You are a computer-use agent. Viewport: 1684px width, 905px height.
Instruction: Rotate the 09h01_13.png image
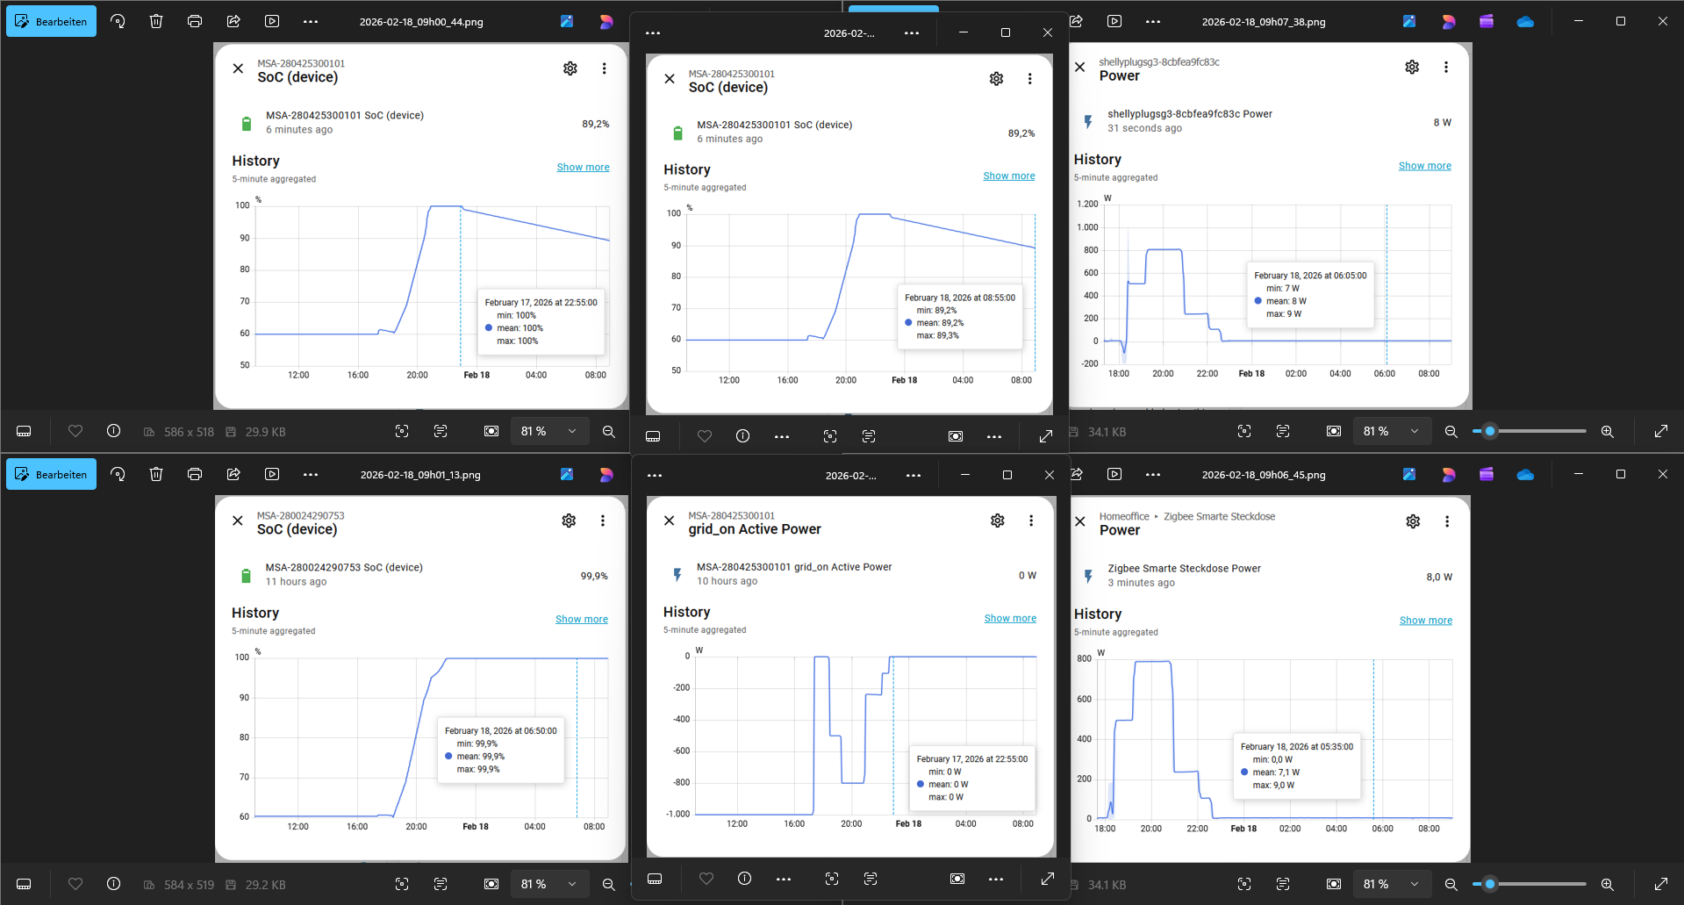click(x=118, y=475)
